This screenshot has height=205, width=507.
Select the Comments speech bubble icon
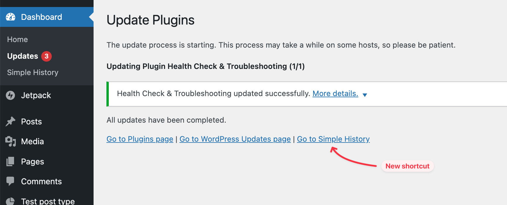pos(11,181)
